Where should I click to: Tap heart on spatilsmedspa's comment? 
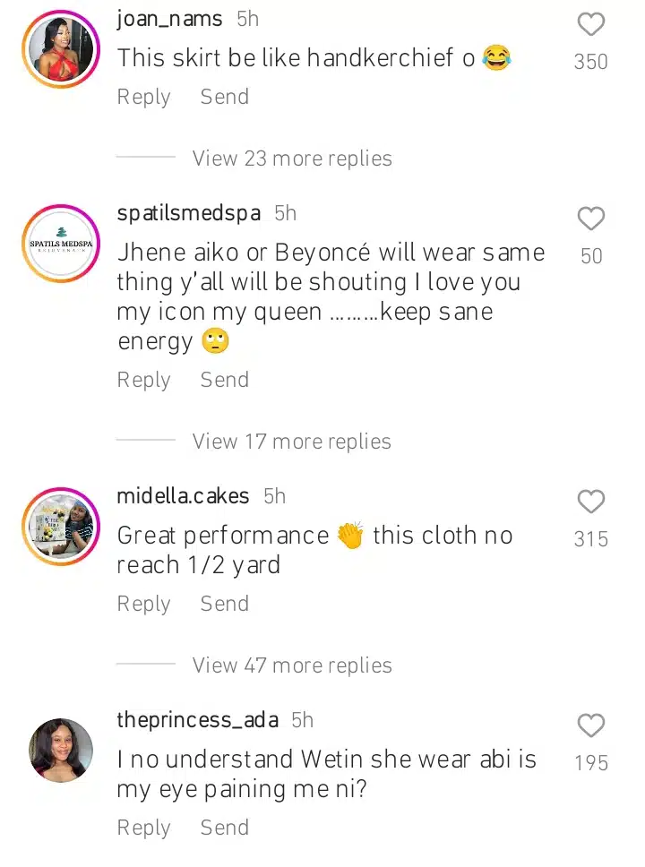tap(590, 219)
